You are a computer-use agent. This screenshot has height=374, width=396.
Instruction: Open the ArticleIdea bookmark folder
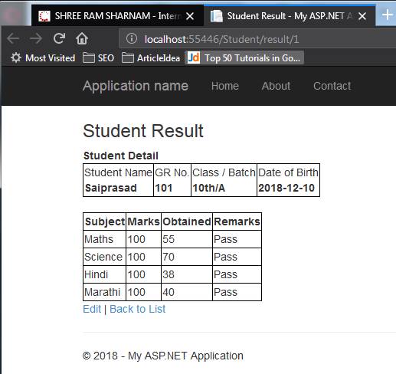click(x=151, y=58)
